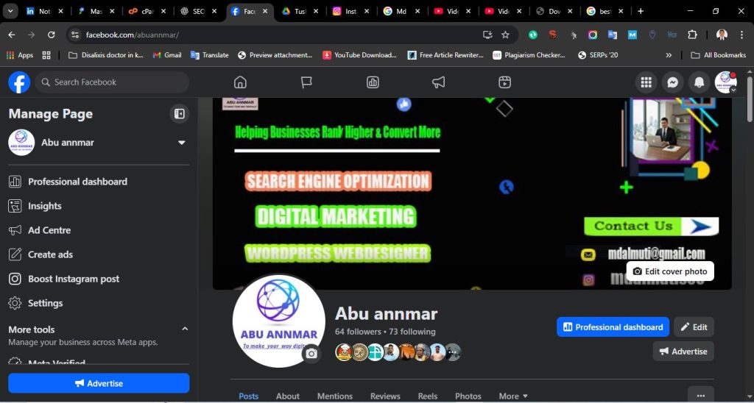Switch to the Reviews tab
Viewport: 754px width, 403px height.
point(385,396)
